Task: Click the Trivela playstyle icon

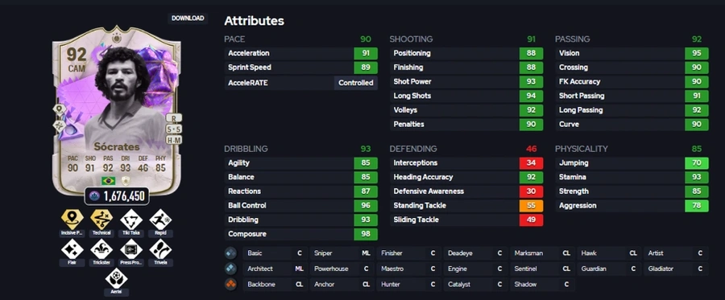Action: pyautogui.click(x=160, y=249)
